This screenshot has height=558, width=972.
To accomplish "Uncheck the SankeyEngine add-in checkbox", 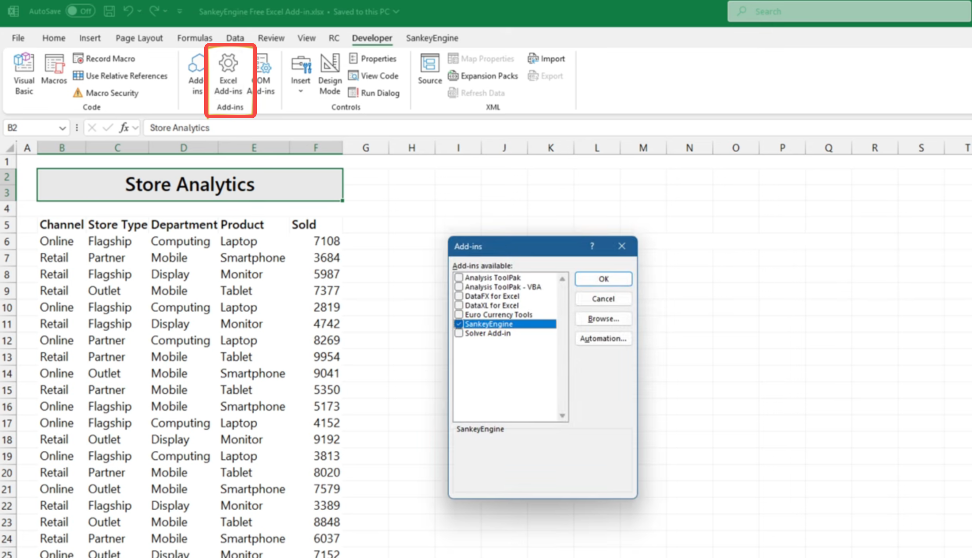I will (x=459, y=324).
